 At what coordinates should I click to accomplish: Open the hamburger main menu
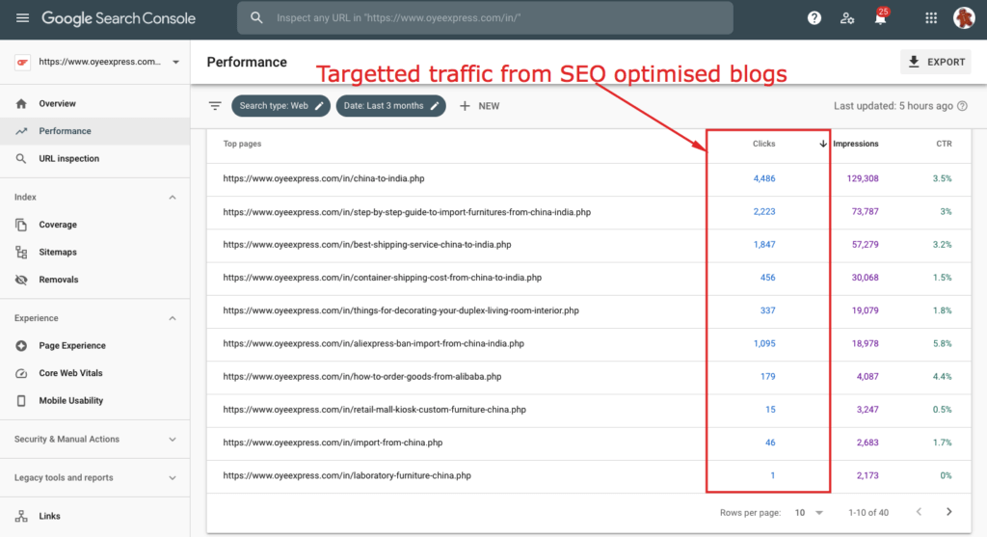(x=22, y=18)
